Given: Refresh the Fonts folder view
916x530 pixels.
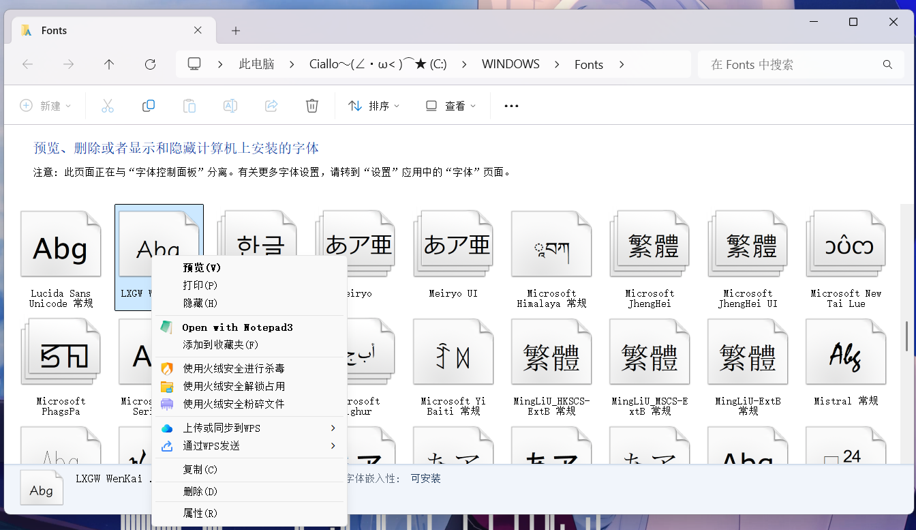Looking at the screenshot, I should [x=151, y=64].
